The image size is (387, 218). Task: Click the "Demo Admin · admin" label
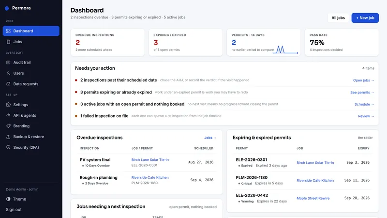[22, 189]
